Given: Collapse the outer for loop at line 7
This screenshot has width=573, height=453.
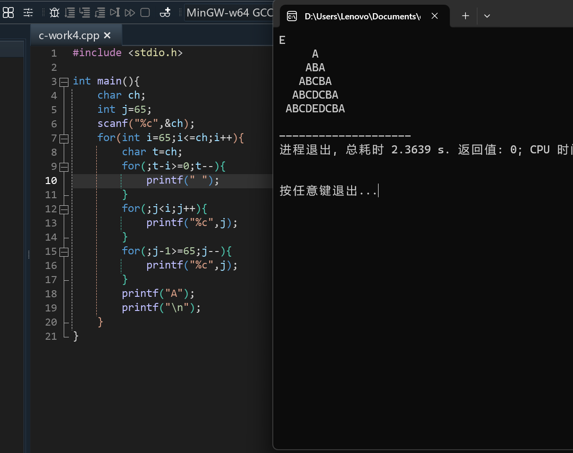Looking at the screenshot, I should click(x=64, y=138).
